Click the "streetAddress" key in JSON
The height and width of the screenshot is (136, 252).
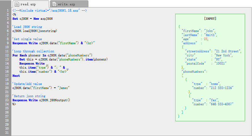click(x=197, y=51)
